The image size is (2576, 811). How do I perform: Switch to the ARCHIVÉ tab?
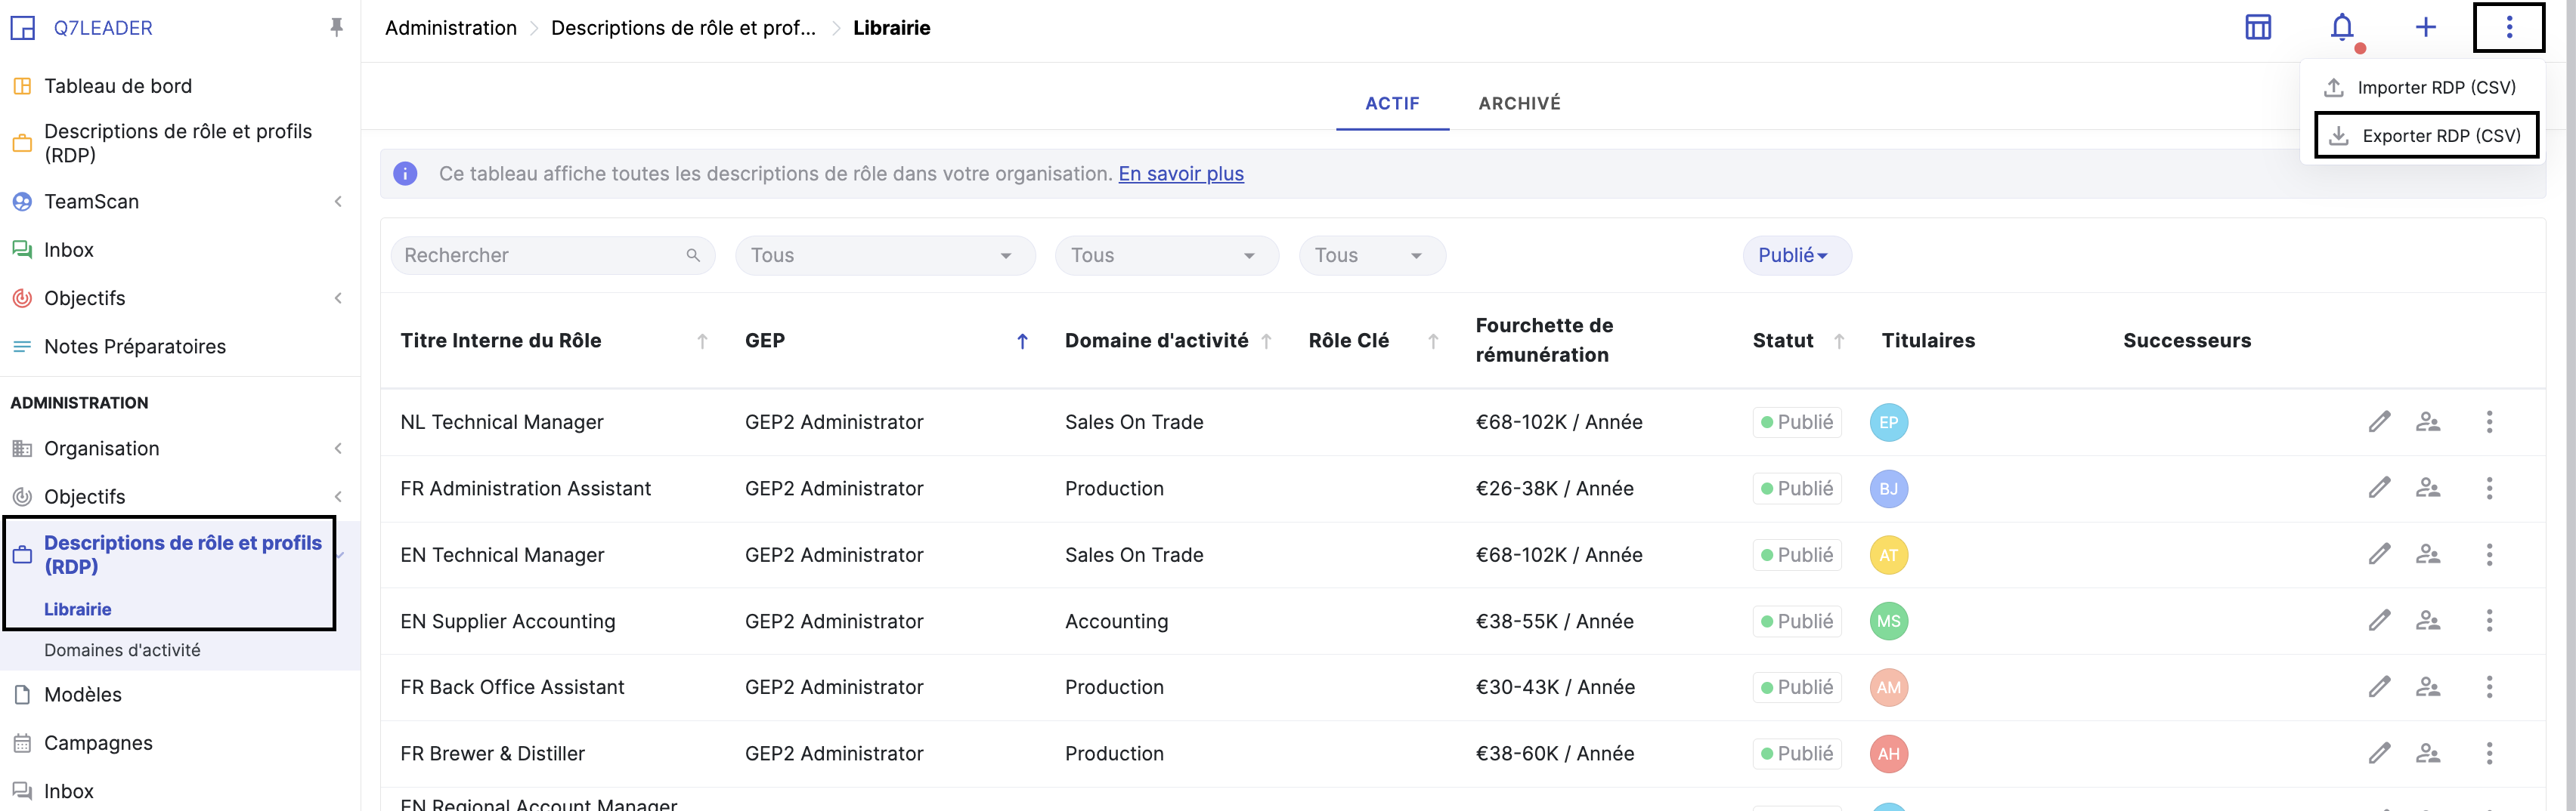[1519, 104]
